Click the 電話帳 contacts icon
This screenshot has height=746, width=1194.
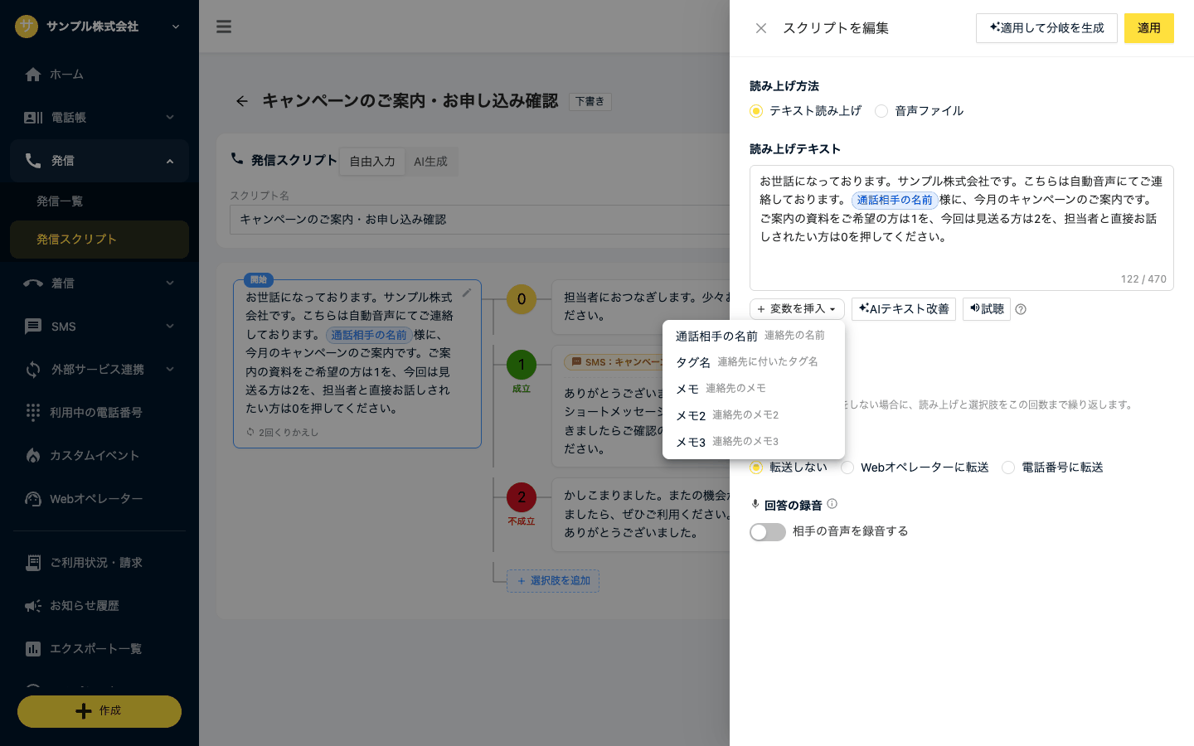33,118
